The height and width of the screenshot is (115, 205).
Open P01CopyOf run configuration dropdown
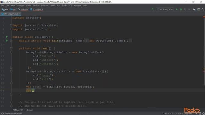click(165, 10)
